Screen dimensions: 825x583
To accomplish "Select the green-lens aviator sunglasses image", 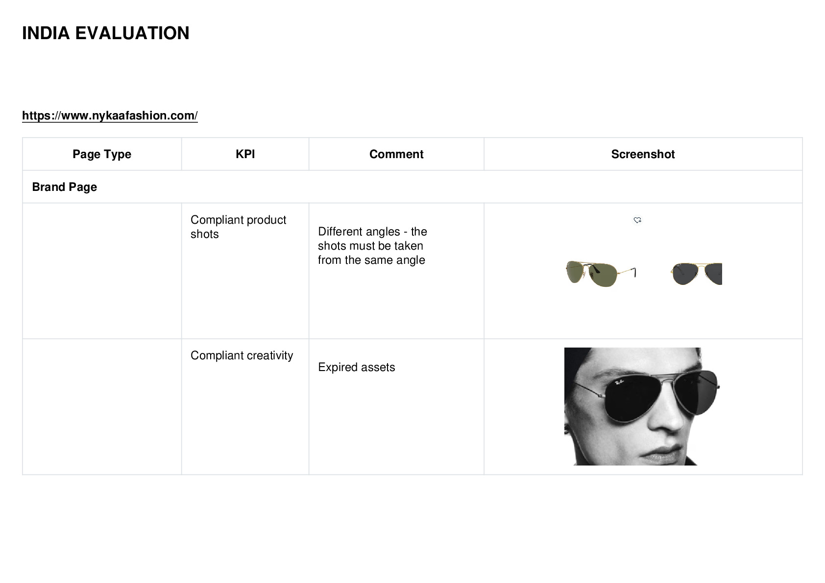I will (601, 274).
